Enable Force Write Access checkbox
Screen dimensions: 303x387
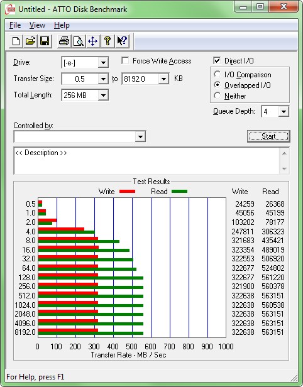(x=125, y=61)
